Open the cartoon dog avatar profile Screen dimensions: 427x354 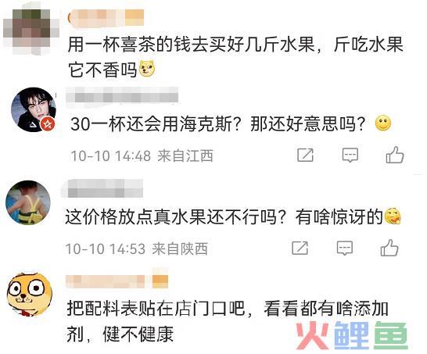pyautogui.click(x=30, y=295)
